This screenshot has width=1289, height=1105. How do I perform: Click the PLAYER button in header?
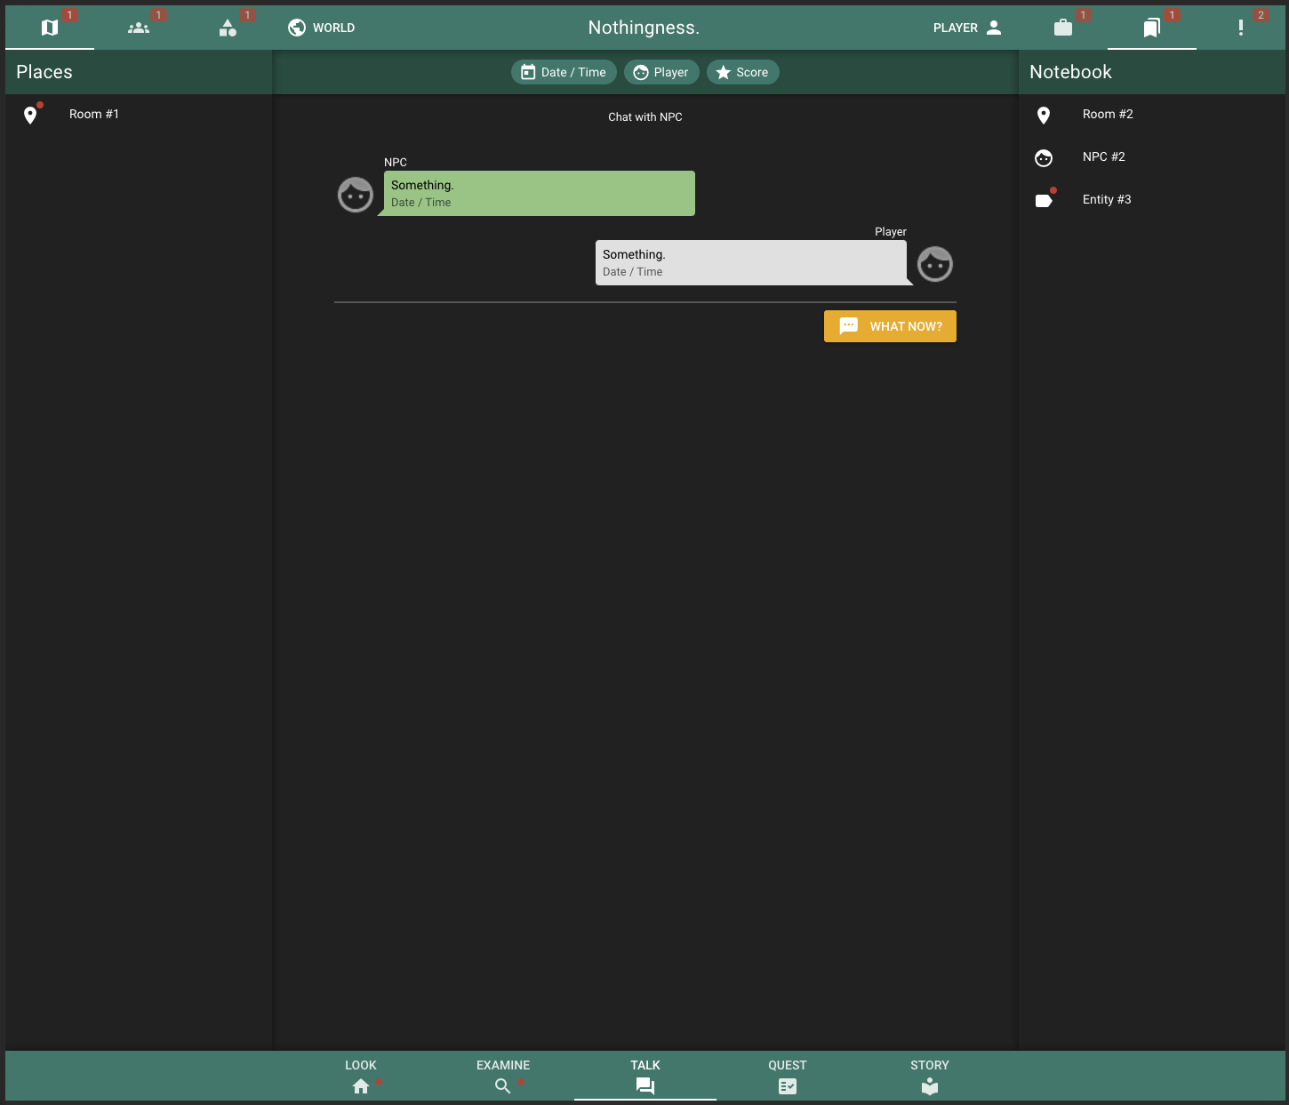tap(968, 28)
